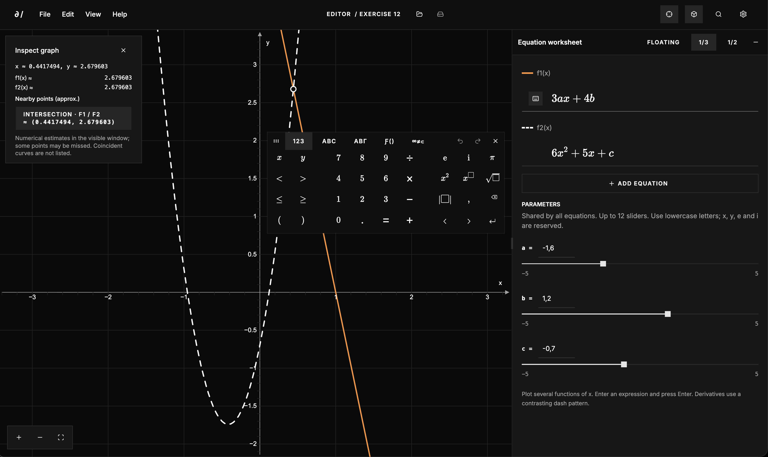Click the intersection marker on the graph
This screenshot has height=457, width=768.
[x=293, y=89]
